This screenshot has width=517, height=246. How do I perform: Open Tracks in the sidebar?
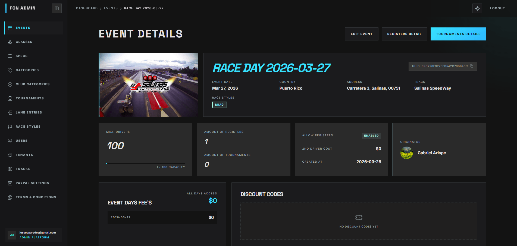click(x=34, y=169)
